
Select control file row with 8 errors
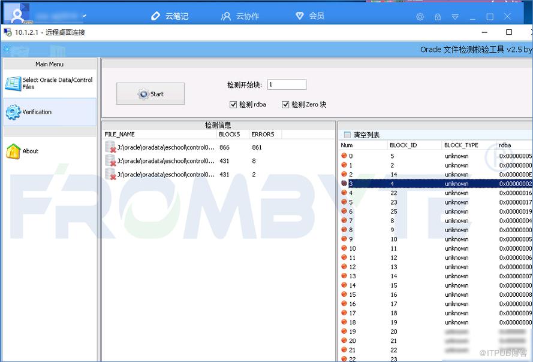click(x=218, y=161)
